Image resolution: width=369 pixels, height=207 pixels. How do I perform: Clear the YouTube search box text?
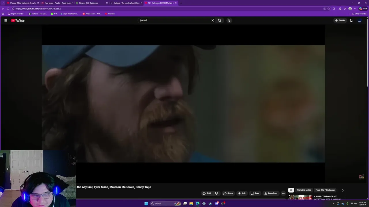[x=212, y=20]
